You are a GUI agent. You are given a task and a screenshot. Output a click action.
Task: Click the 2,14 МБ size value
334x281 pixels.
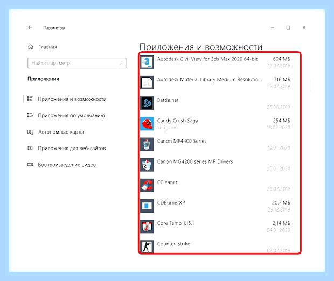(281, 223)
